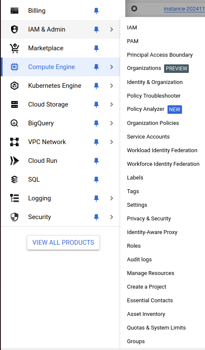Open Policy Analyzer in the submenu

pos(146,109)
